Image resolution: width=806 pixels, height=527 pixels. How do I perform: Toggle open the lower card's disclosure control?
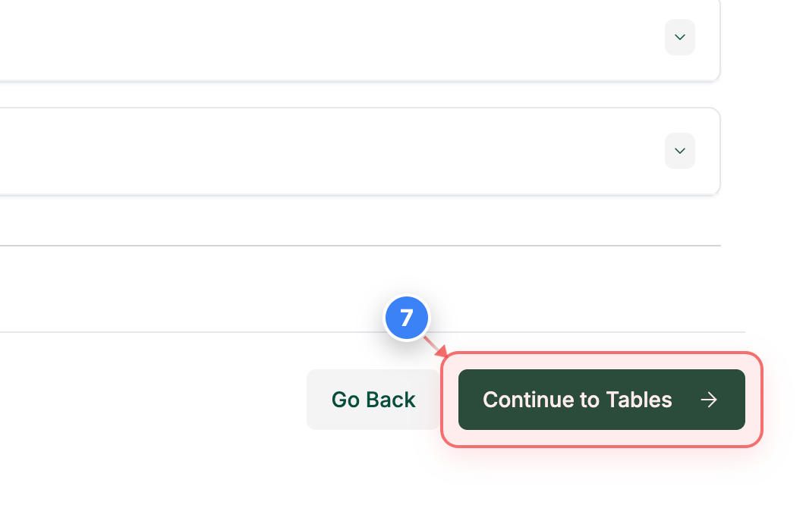pyautogui.click(x=679, y=151)
